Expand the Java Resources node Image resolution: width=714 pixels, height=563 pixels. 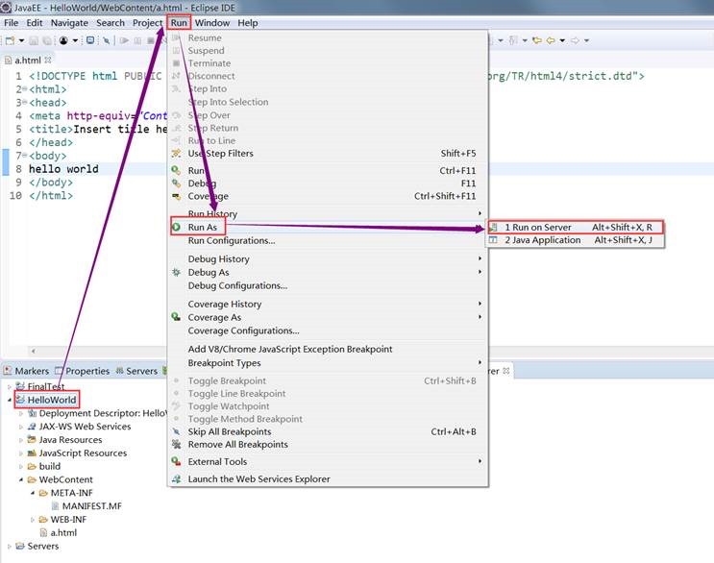coord(21,440)
